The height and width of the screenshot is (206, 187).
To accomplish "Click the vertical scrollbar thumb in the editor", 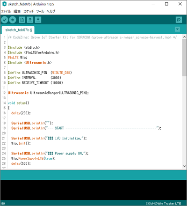I will 184,58.
